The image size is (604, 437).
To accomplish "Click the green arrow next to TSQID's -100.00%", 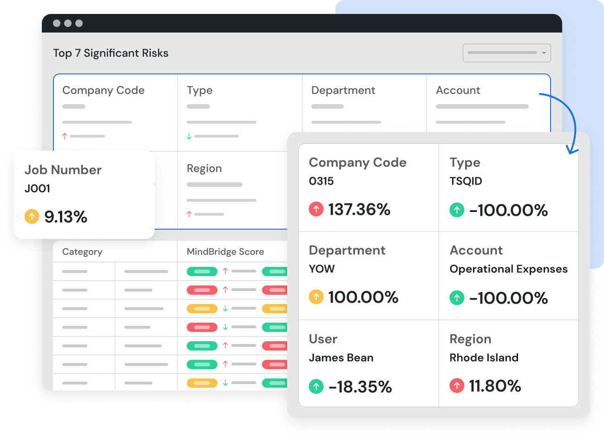I will click(x=457, y=210).
